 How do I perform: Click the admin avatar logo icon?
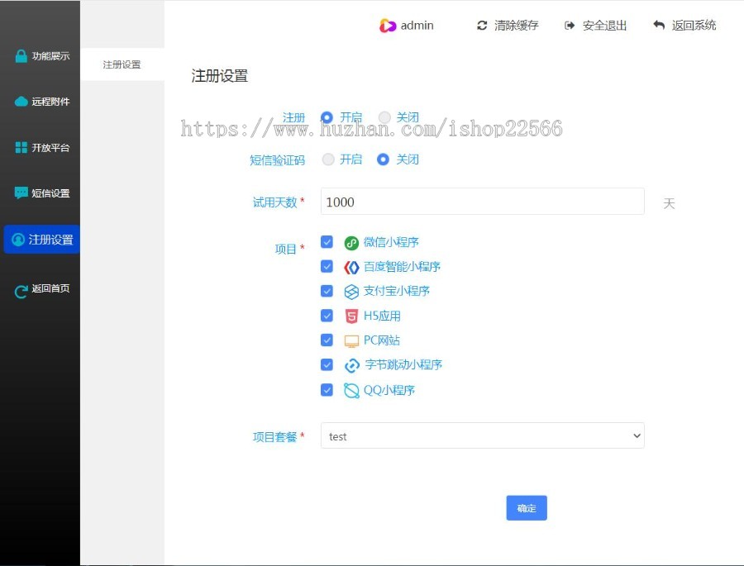(387, 26)
